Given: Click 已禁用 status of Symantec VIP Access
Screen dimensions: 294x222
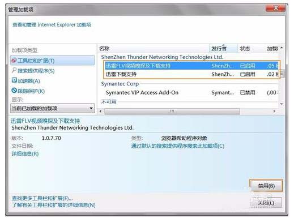Looking at the screenshot, I should click(x=248, y=92).
